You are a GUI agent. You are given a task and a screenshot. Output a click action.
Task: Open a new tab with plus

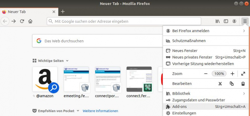click(63, 12)
